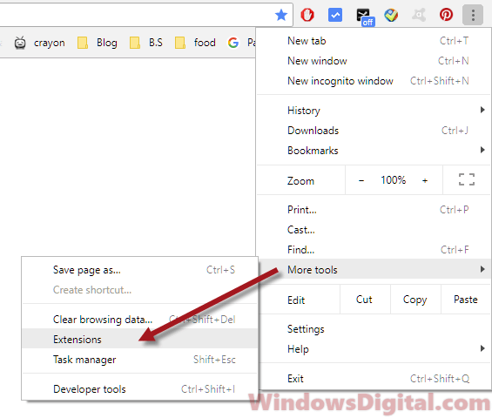The image size is (492, 418).
Task: Open a New incognito window
Action: pos(374,81)
